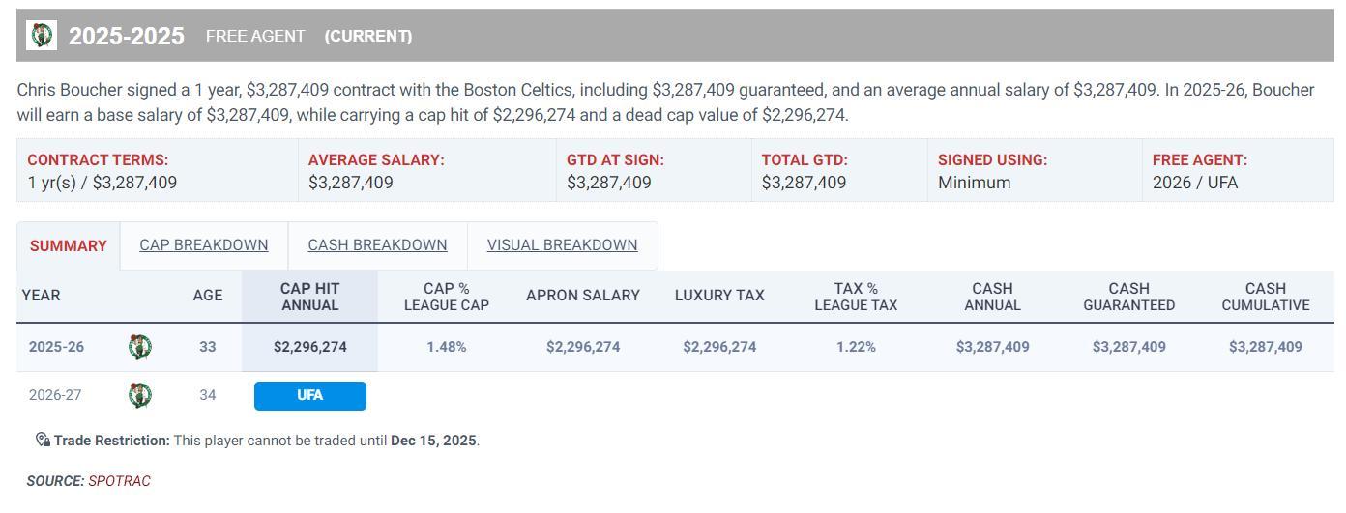The image size is (1346, 513).
Task: Click the Luxury Tax column header
Action: 719,296
